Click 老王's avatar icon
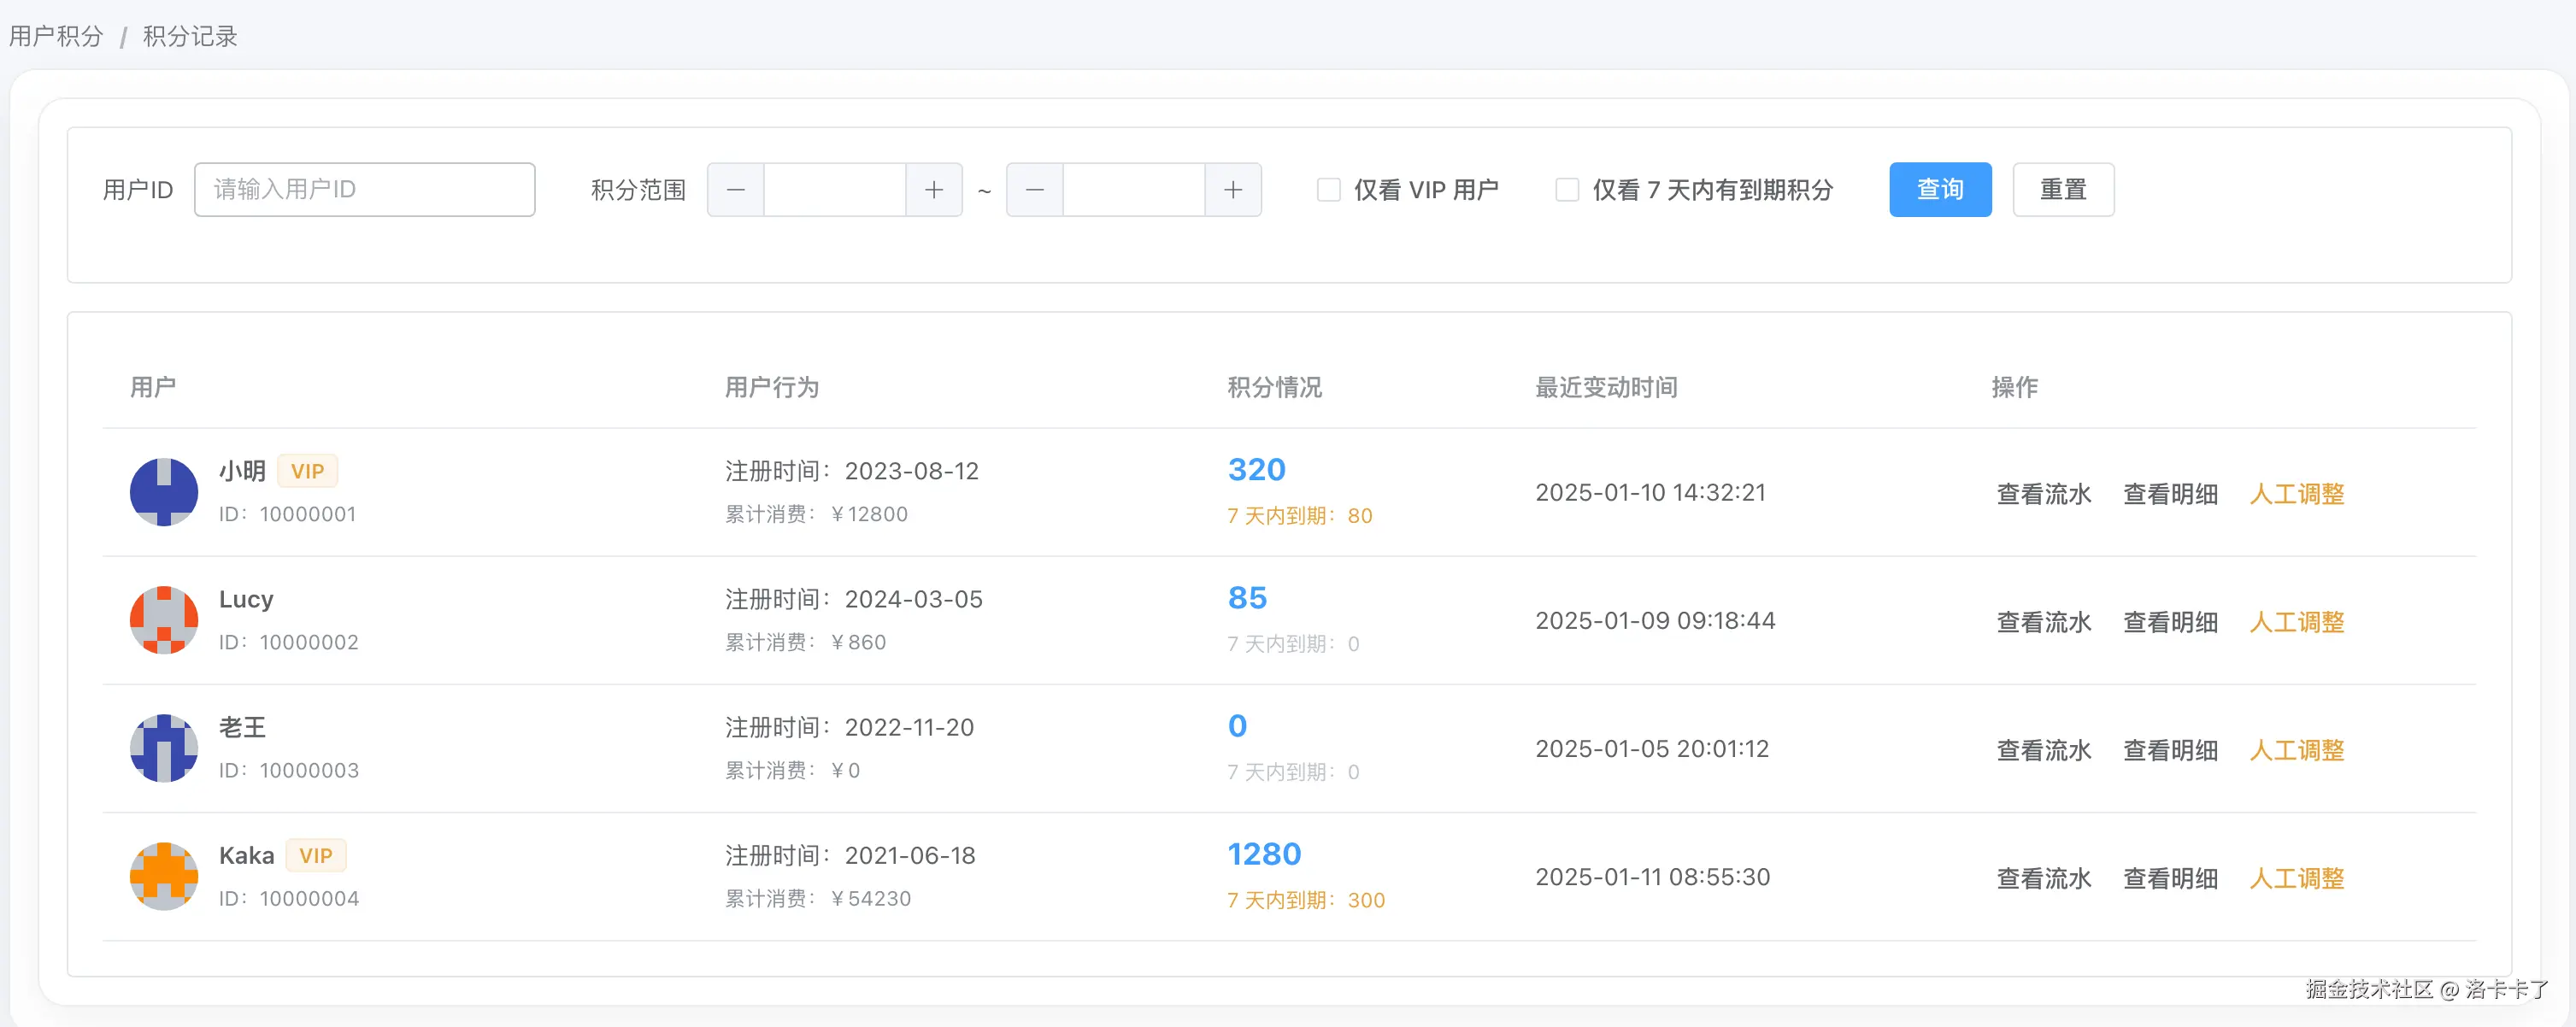This screenshot has width=2576, height=1027. click(x=164, y=748)
